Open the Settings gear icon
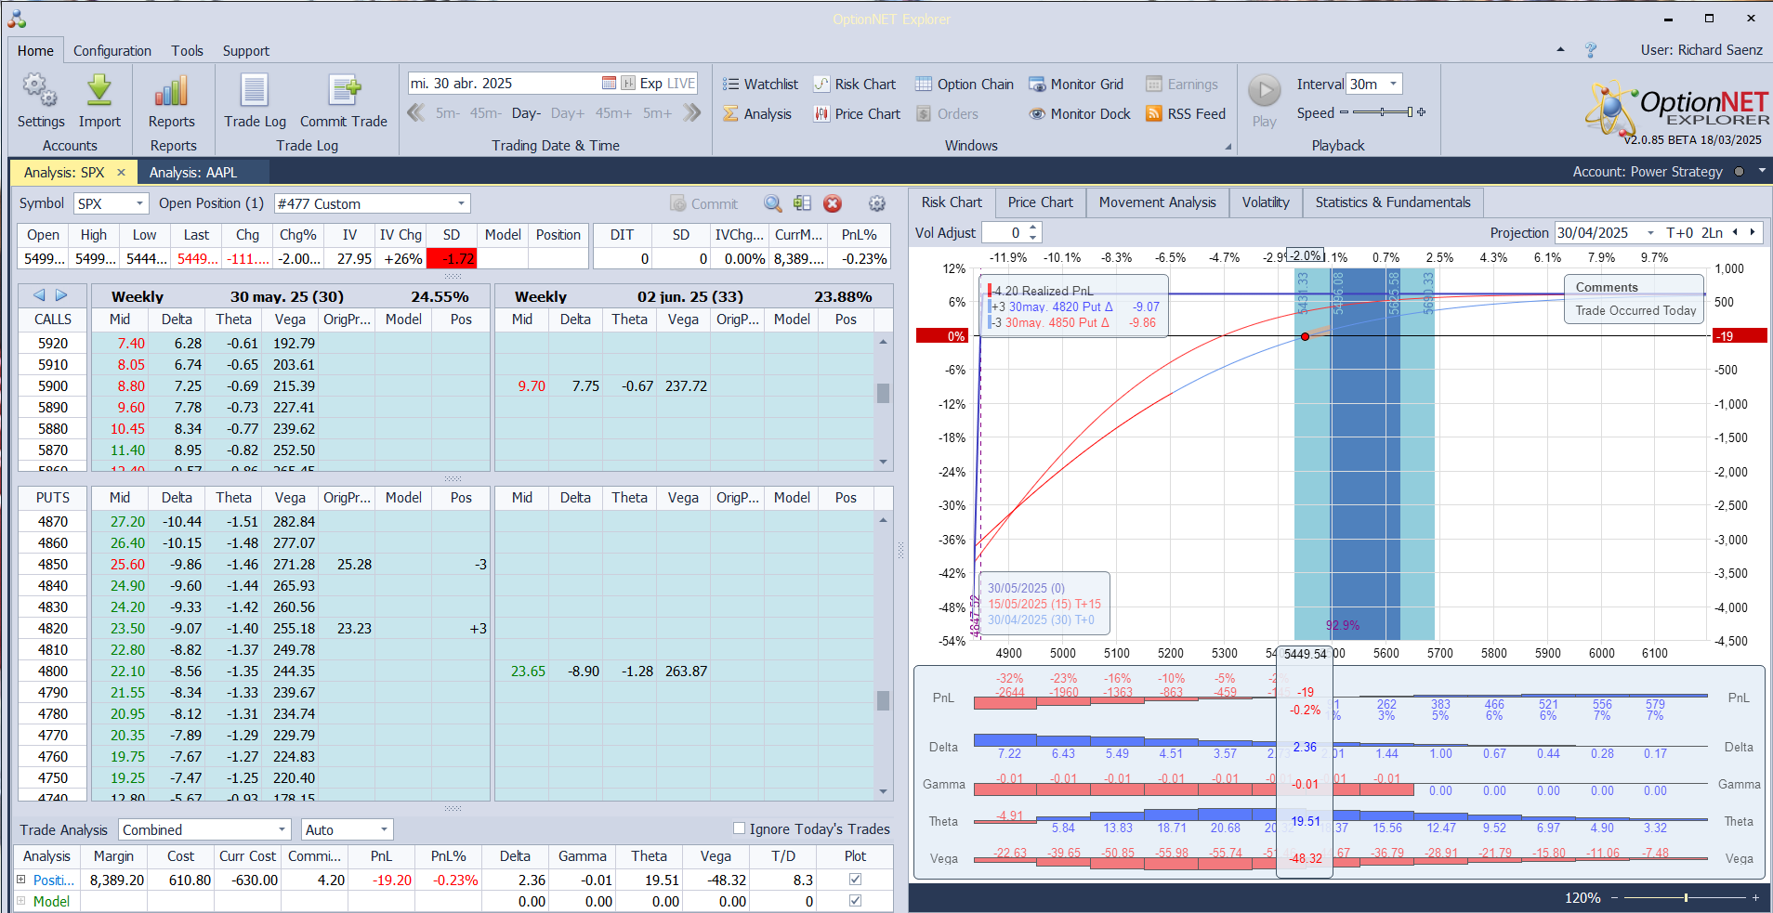Image resolution: width=1773 pixels, height=913 pixels. click(x=40, y=90)
